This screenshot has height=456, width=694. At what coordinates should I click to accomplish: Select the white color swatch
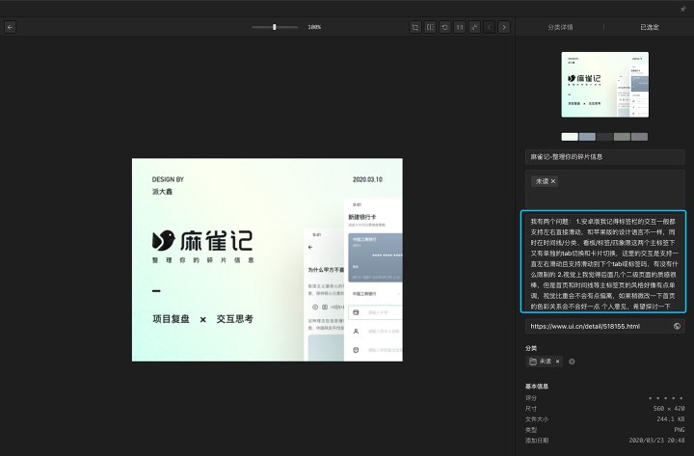tap(570, 137)
